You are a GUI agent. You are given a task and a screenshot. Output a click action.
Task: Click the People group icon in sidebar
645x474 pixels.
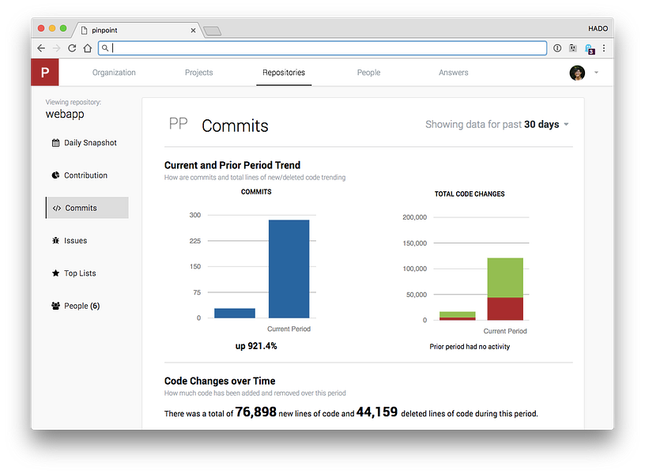click(x=55, y=306)
